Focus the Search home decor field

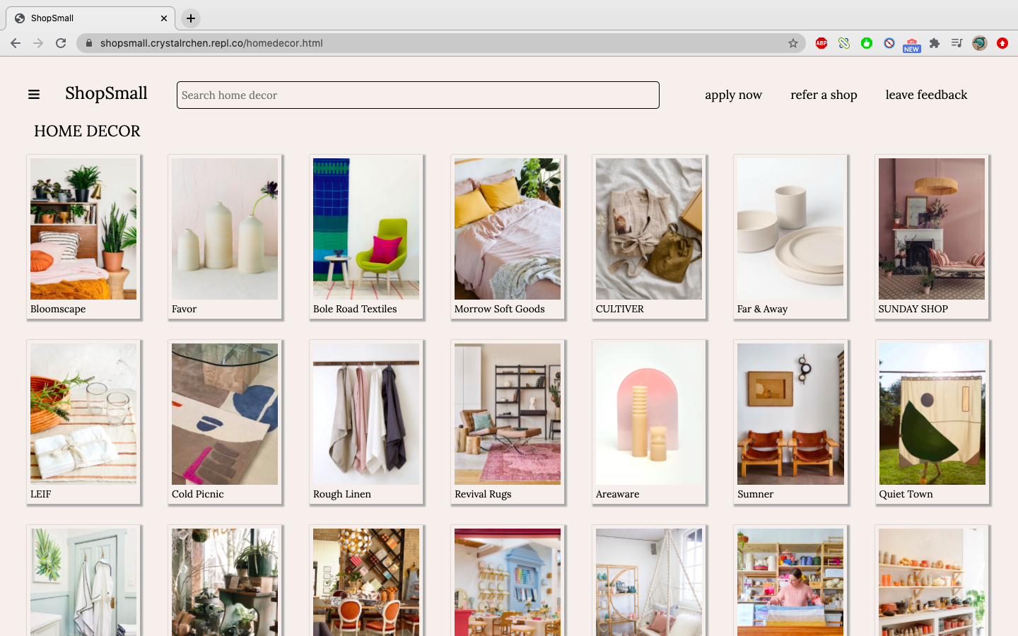418,95
